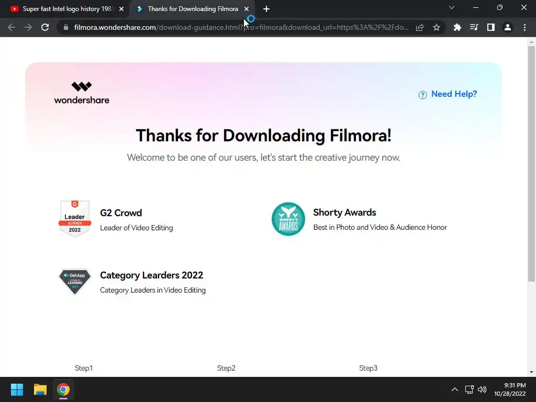Open File Explorer from taskbar

(40, 389)
